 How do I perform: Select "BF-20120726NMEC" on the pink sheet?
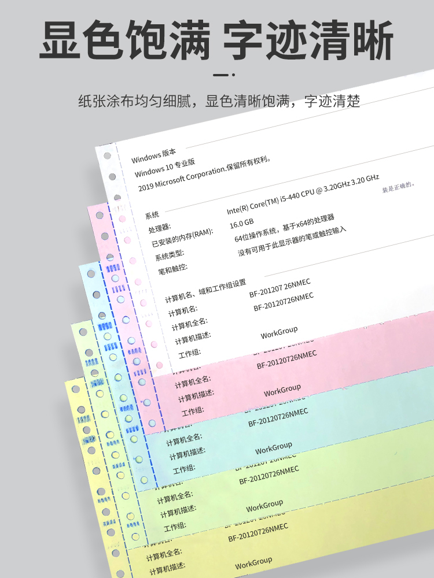[287, 360]
